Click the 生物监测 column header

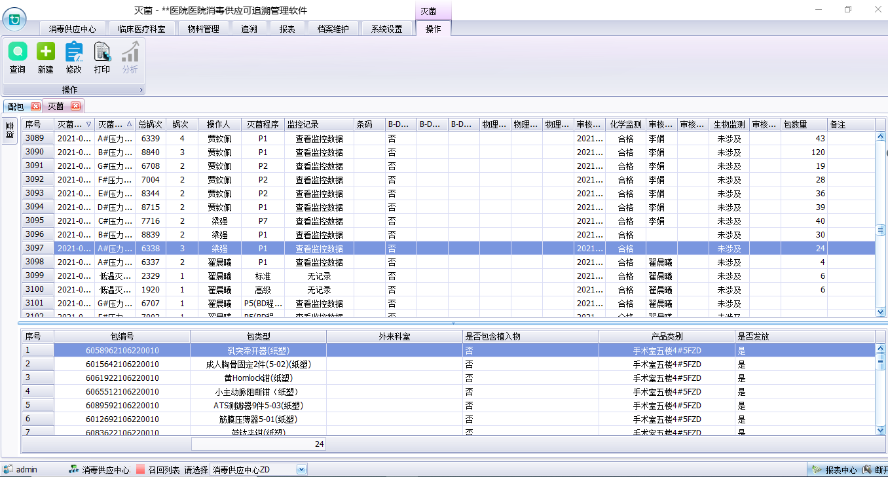pyautogui.click(x=729, y=124)
